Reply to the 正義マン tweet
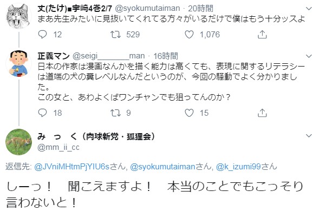 (x=42, y=113)
